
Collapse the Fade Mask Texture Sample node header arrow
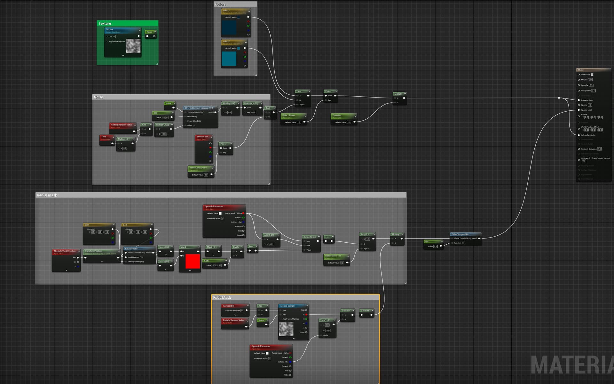click(307, 306)
